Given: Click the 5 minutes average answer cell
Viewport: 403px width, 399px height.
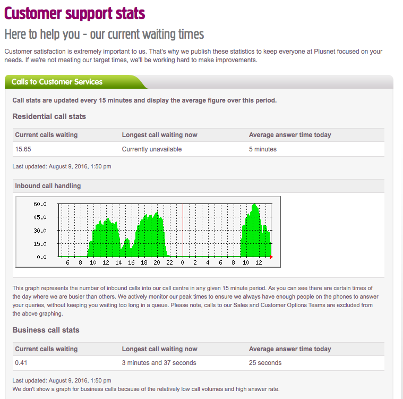Looking at the screenshot, I should [x=263, y=149].
